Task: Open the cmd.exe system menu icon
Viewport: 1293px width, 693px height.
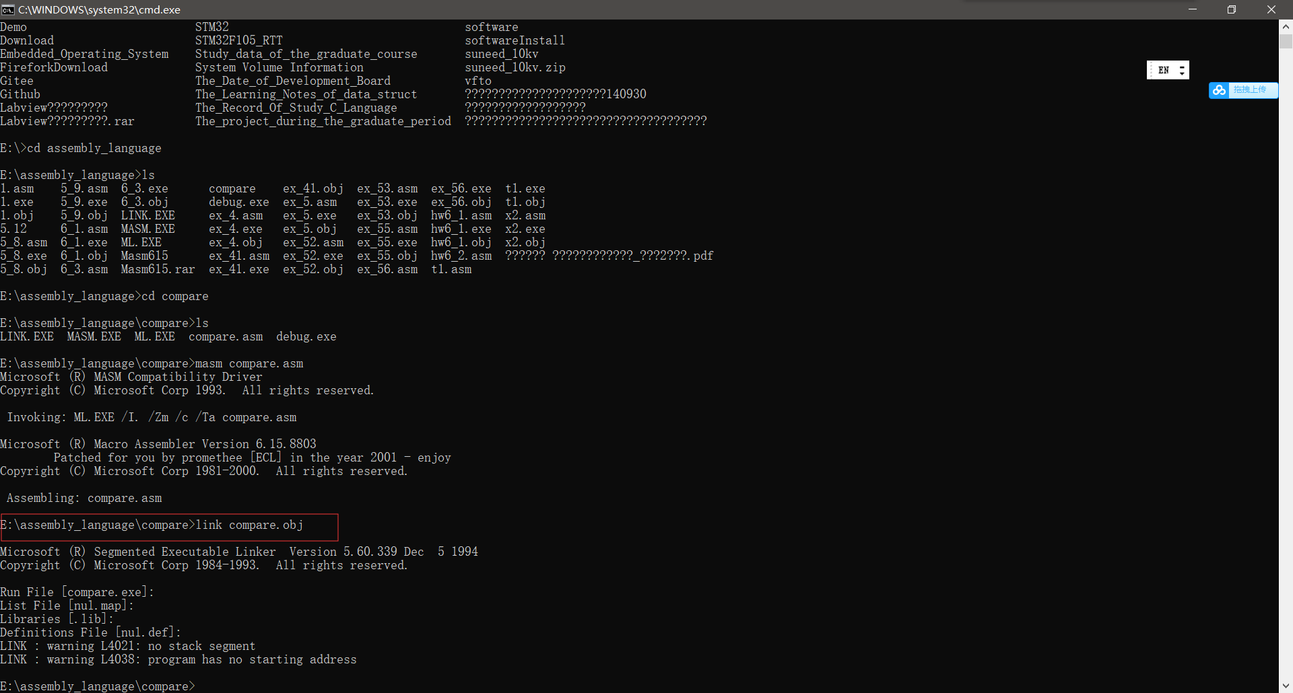Action: pos(8,9)
